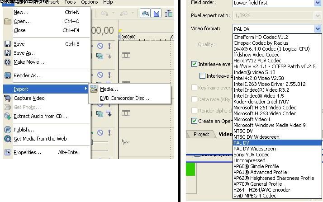Viewport: 323px width, 202px height.
Task: Select Helix YV12 YUV Codec option
Action: [x=277, y=61]
